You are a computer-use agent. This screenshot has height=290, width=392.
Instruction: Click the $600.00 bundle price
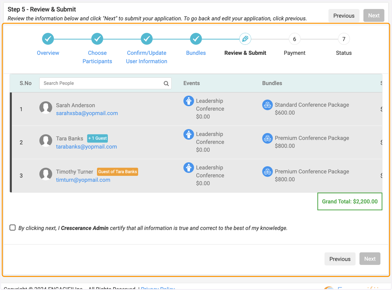(285, 113)
